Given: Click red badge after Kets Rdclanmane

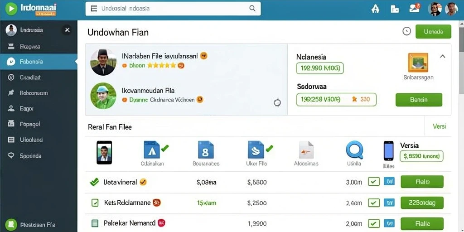Looking at the screenshot, I should [x=157, y=203].
